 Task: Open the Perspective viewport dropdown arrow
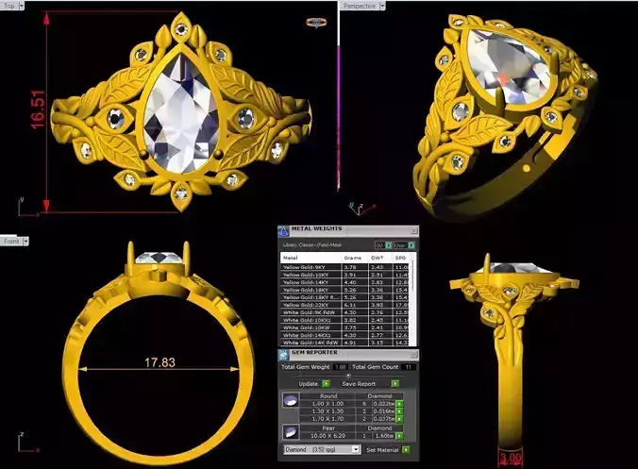(382, 6)
